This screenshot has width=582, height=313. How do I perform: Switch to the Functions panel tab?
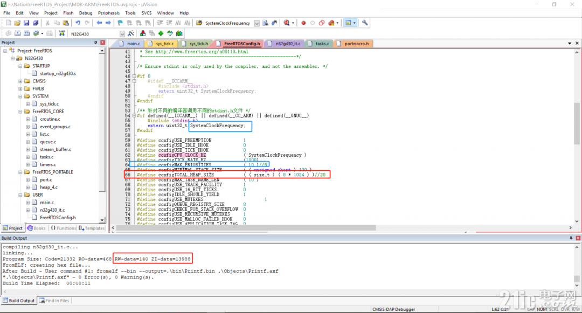(63, 228)
